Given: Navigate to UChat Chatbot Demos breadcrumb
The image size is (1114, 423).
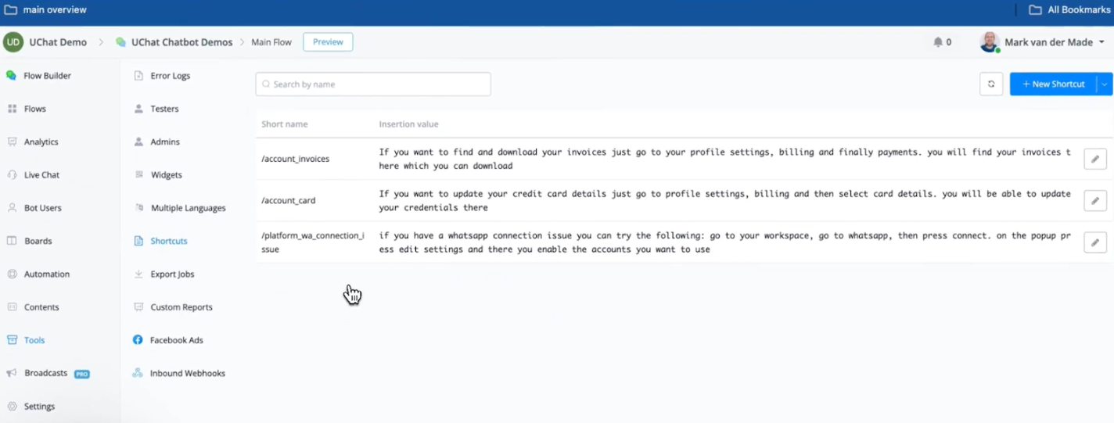Looking at the screenshot, I should (x=181, y=42).
